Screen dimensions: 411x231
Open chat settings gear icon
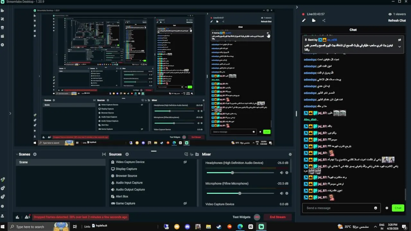coord(387,208)
